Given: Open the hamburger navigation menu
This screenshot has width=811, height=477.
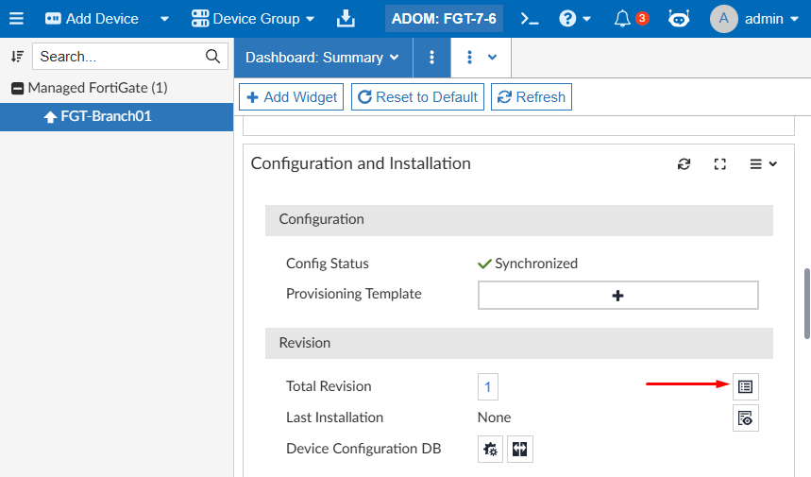Looking at the screenshot, I should click(x=17, y=19).
